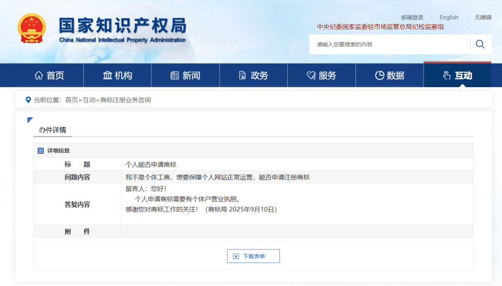This screenshot has height=286, width=502.
Task: Click the location pin breadcrumb icon
Action: [x=28, y=100]
